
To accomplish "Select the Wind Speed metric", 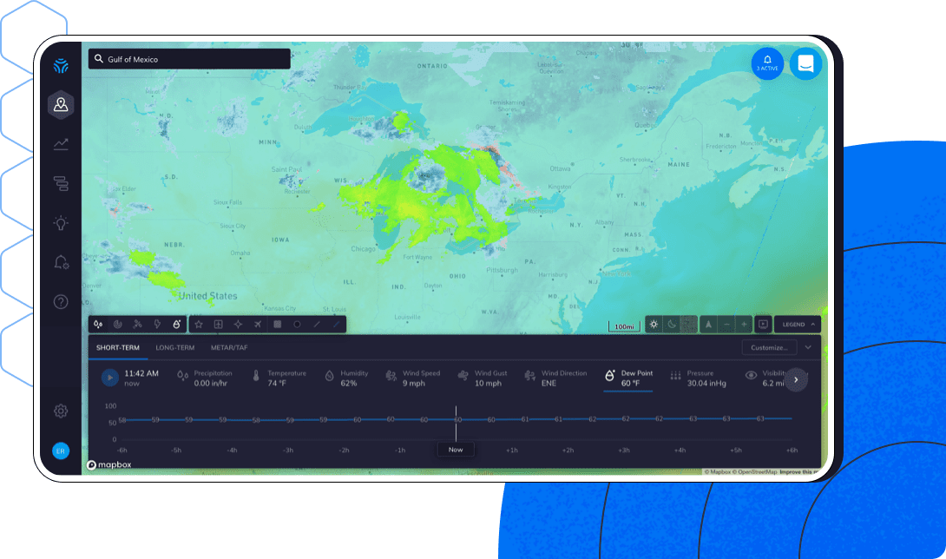I will click(x=413, y=378).
